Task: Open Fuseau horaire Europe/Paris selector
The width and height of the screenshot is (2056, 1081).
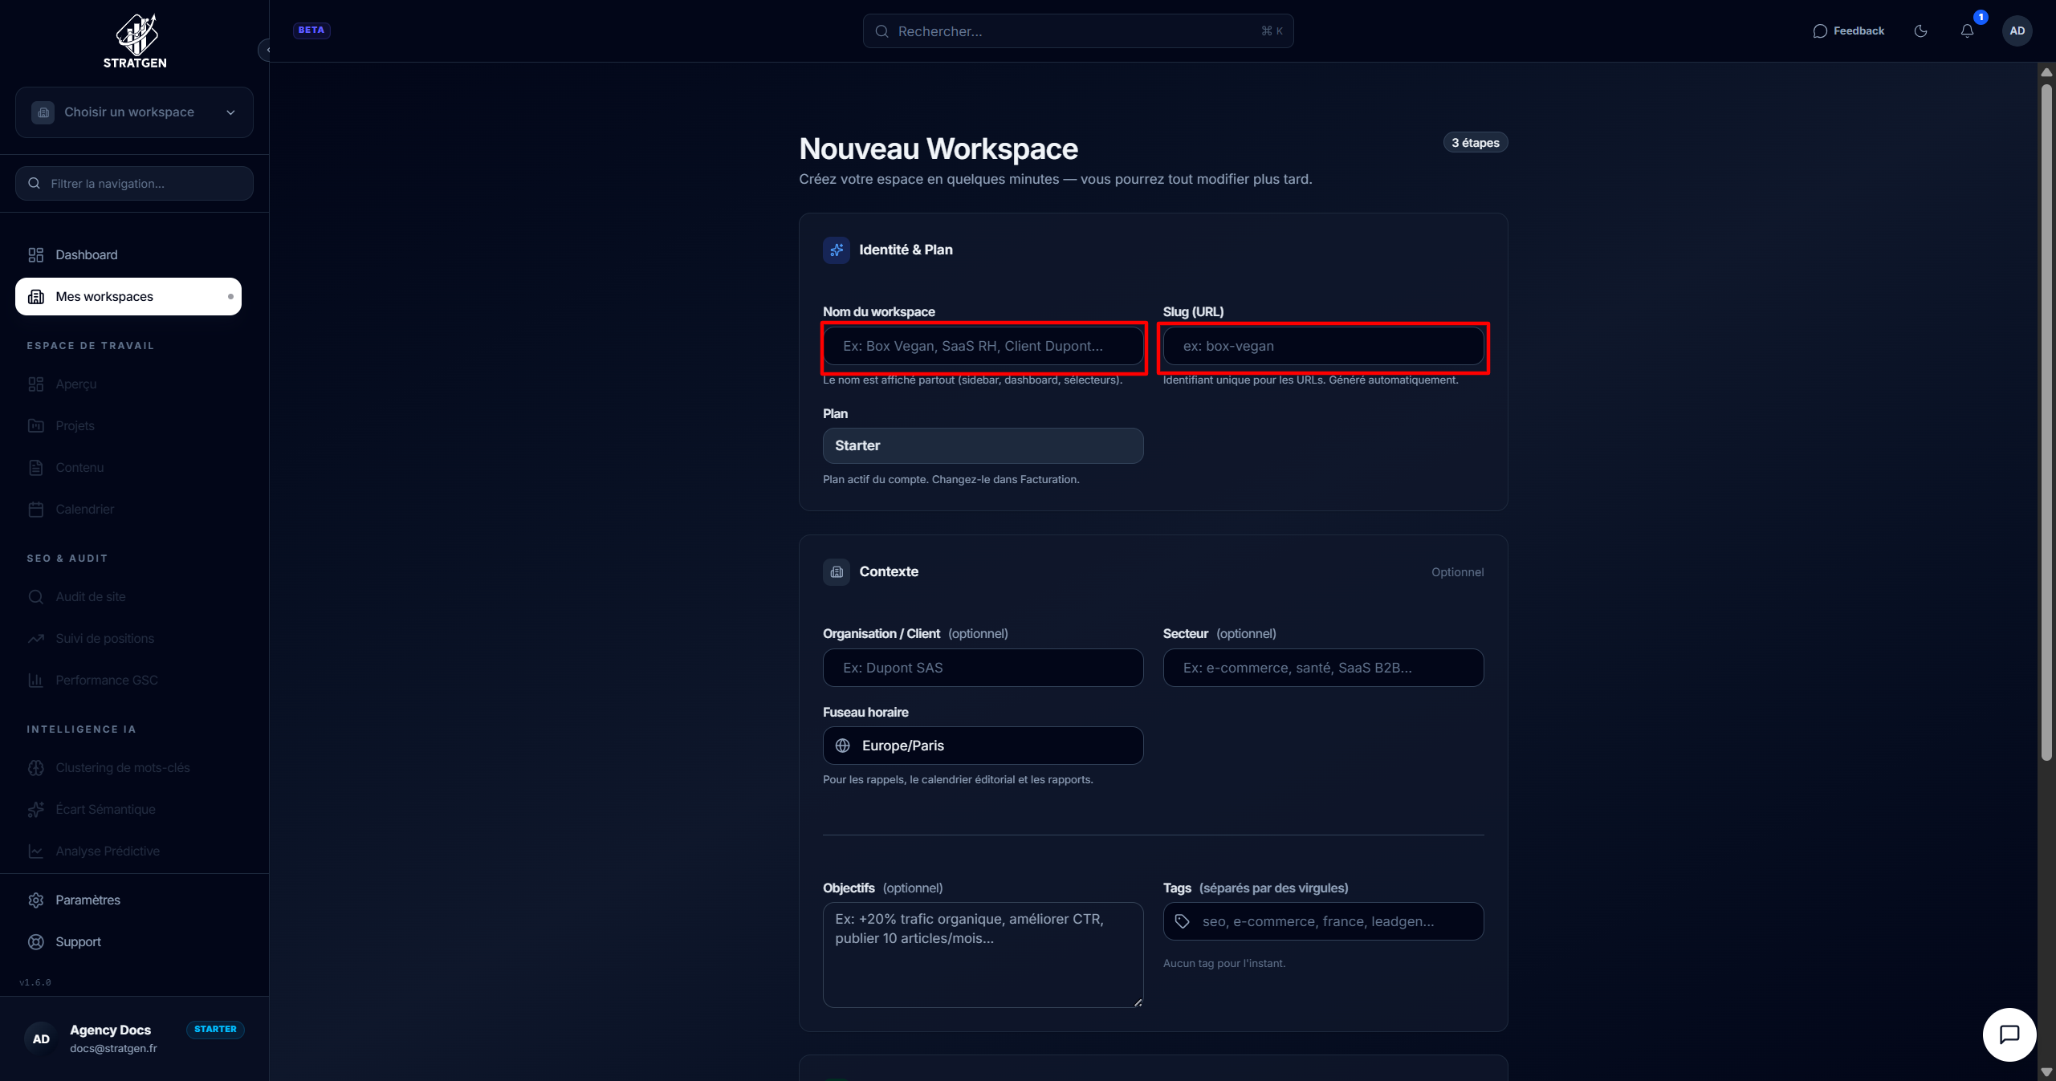Action: click(x=983, y=746)
